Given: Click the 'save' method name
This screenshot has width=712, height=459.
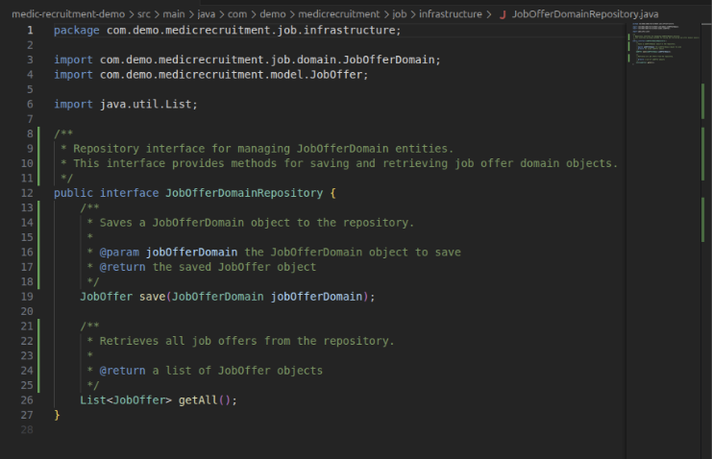Looking at the screenshot, I should (152, 297).
